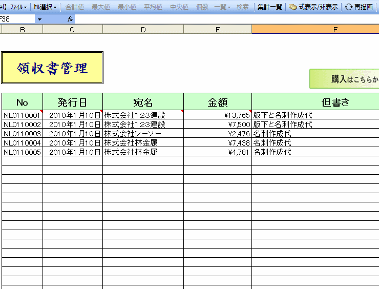Select the column D header
Screen dimensions: 379x289
tap(143, 30)
